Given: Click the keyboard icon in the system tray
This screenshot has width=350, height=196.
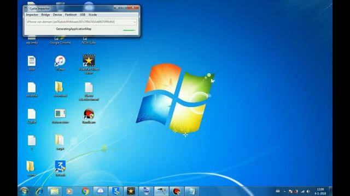Looking at the screenshot, I should [x=278, y=191].
